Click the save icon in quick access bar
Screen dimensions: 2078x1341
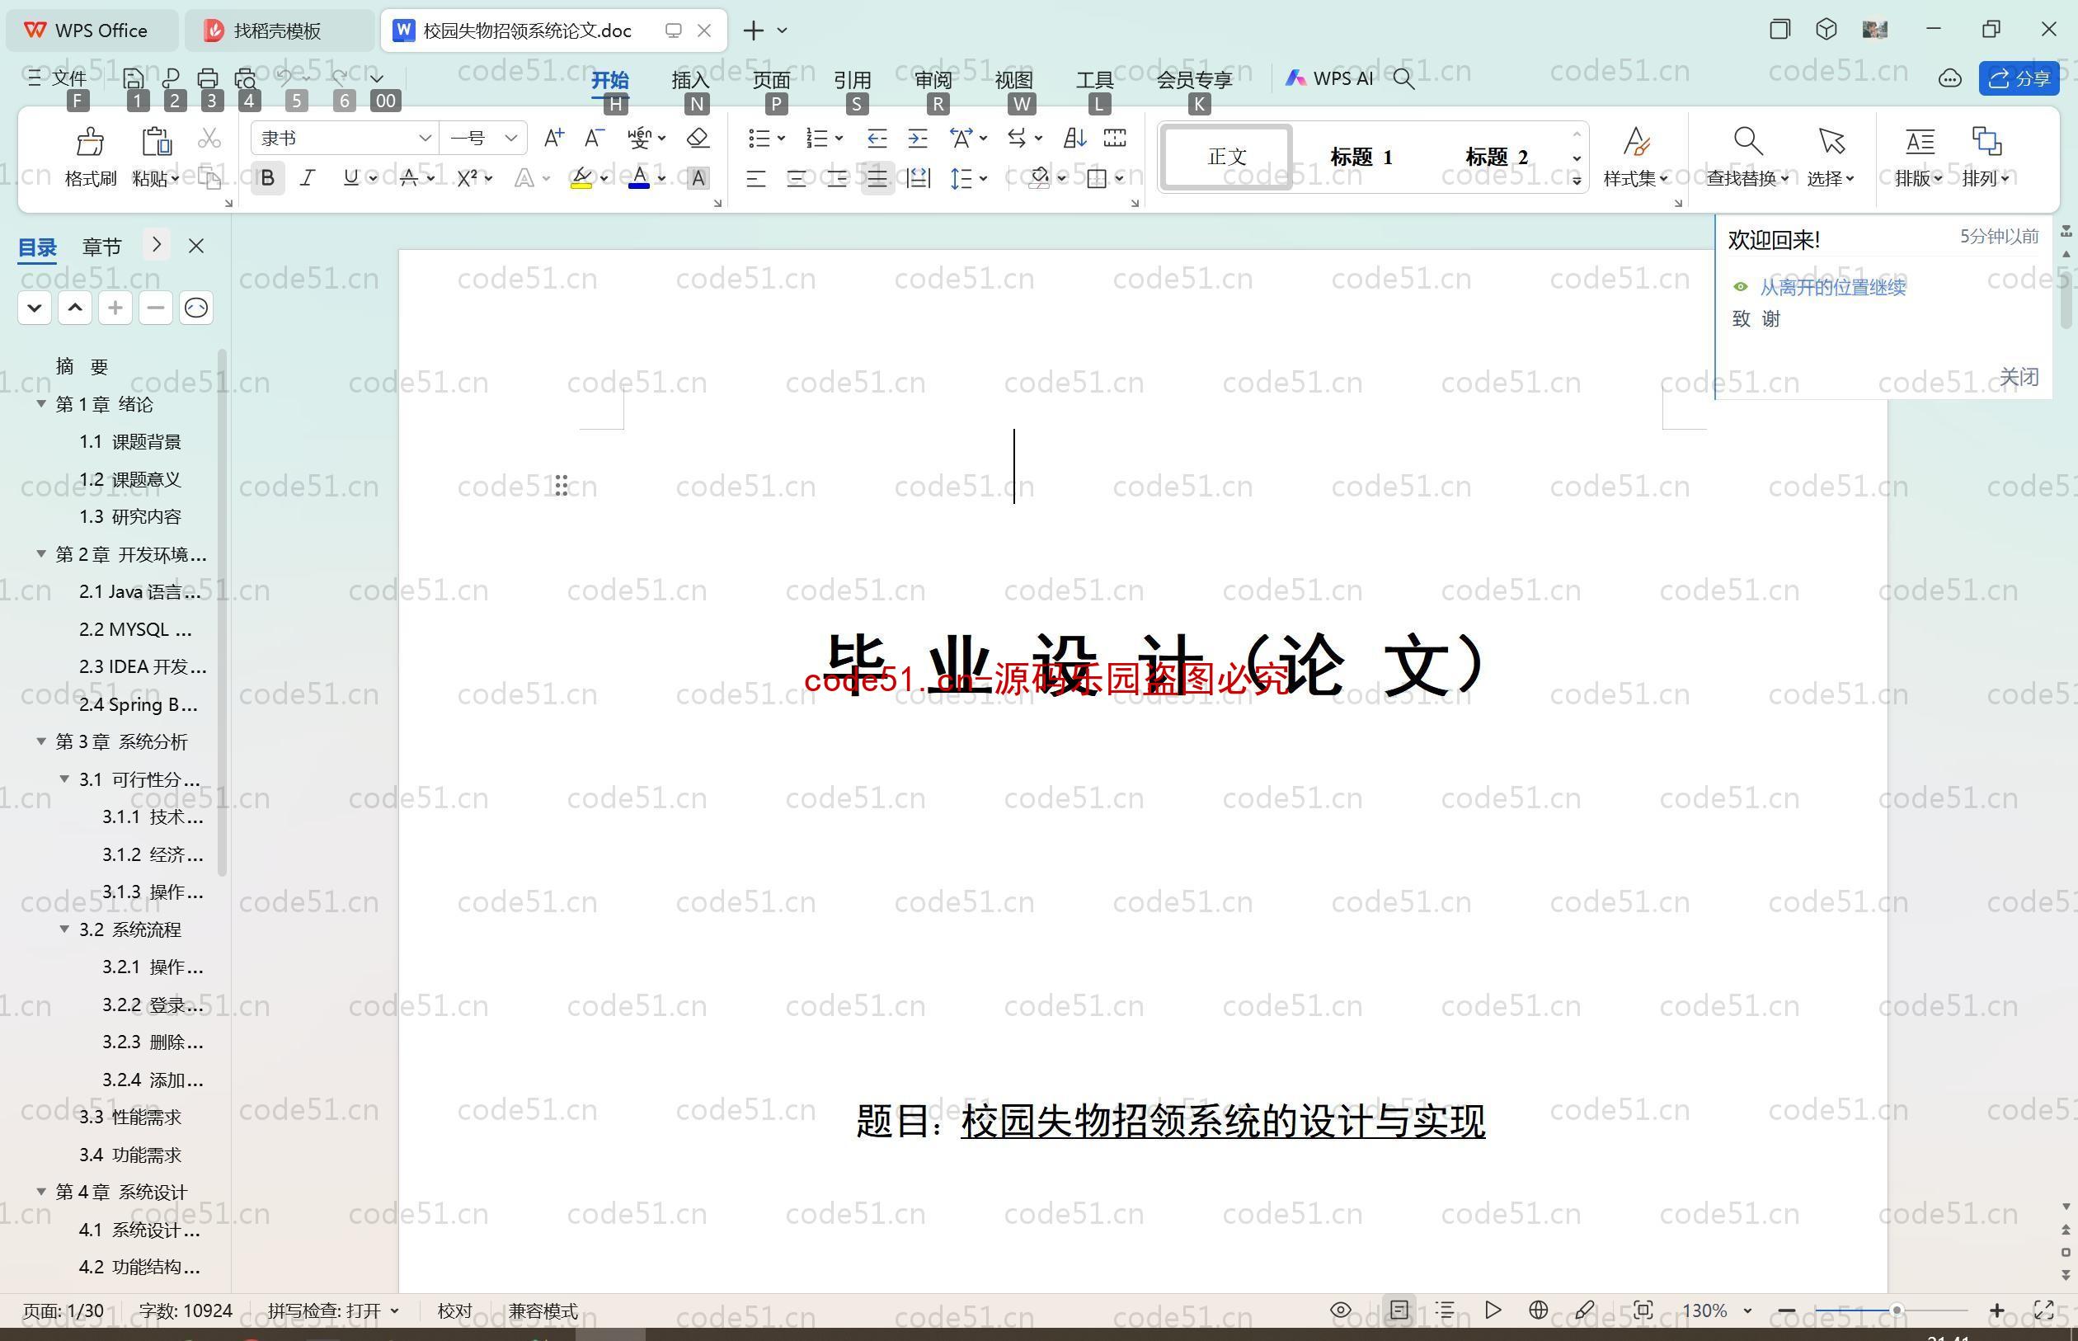(x=134, y=78)
